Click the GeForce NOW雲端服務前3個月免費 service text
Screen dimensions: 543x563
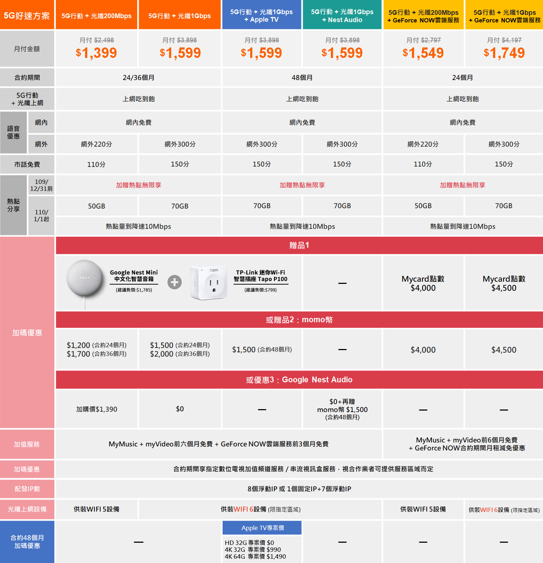(275, 444)
